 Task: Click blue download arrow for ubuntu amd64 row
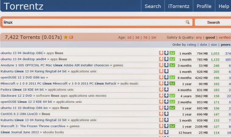tap(166, 59)
